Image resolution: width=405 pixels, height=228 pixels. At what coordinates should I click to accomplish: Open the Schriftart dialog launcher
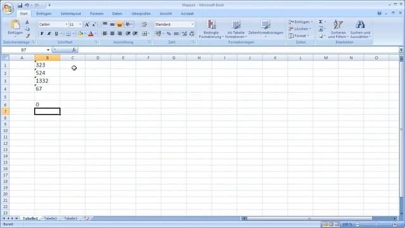pos(97,42)
